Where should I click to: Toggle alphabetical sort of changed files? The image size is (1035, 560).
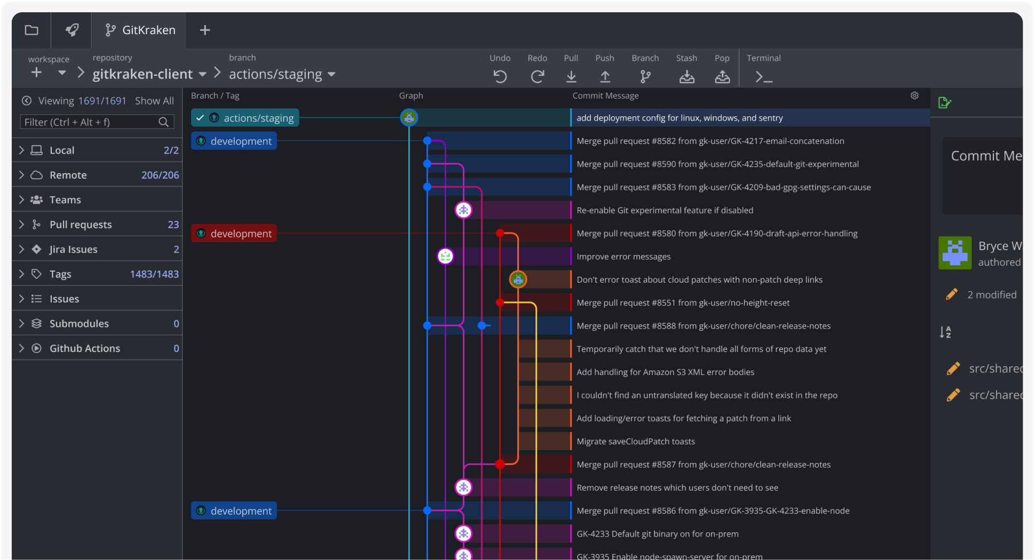945,332
